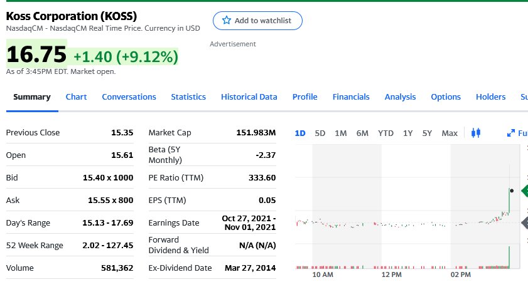This screenshot has width=528, height=282.
Task: Click the 12 PM label on the chart axis
Action: point(392,274)
